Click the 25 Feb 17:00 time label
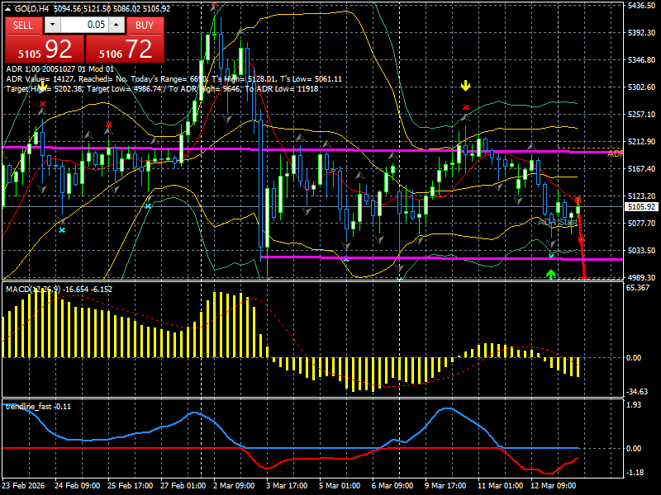The image size is (661, 495). pyautogui.click(x=131, y=486)
